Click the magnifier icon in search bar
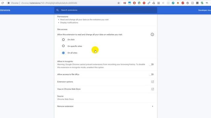The image size is (211, 118). click(x=57, y=10)
